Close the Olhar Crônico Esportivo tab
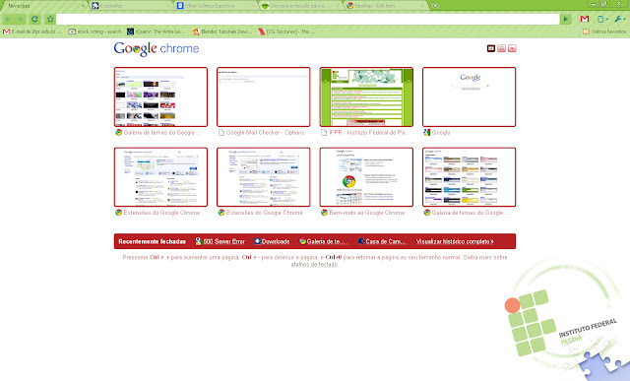 point(254,6)
